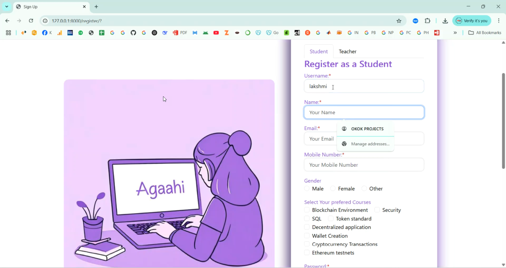Open the apps grid on bookmarks bar
The image size is (506, 268).
pos(8,32)
